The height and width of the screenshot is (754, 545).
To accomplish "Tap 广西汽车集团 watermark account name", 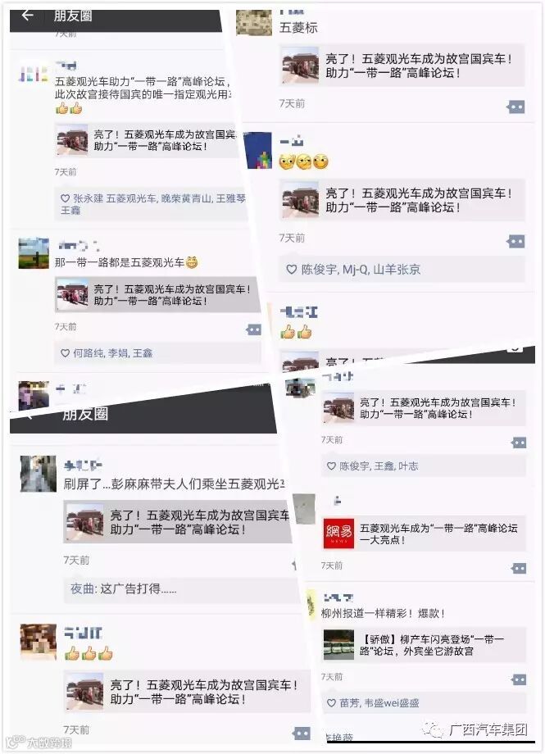I will 488,729.
